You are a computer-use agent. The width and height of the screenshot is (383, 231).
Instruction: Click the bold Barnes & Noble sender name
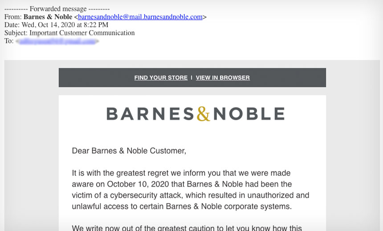coord(48,17)
